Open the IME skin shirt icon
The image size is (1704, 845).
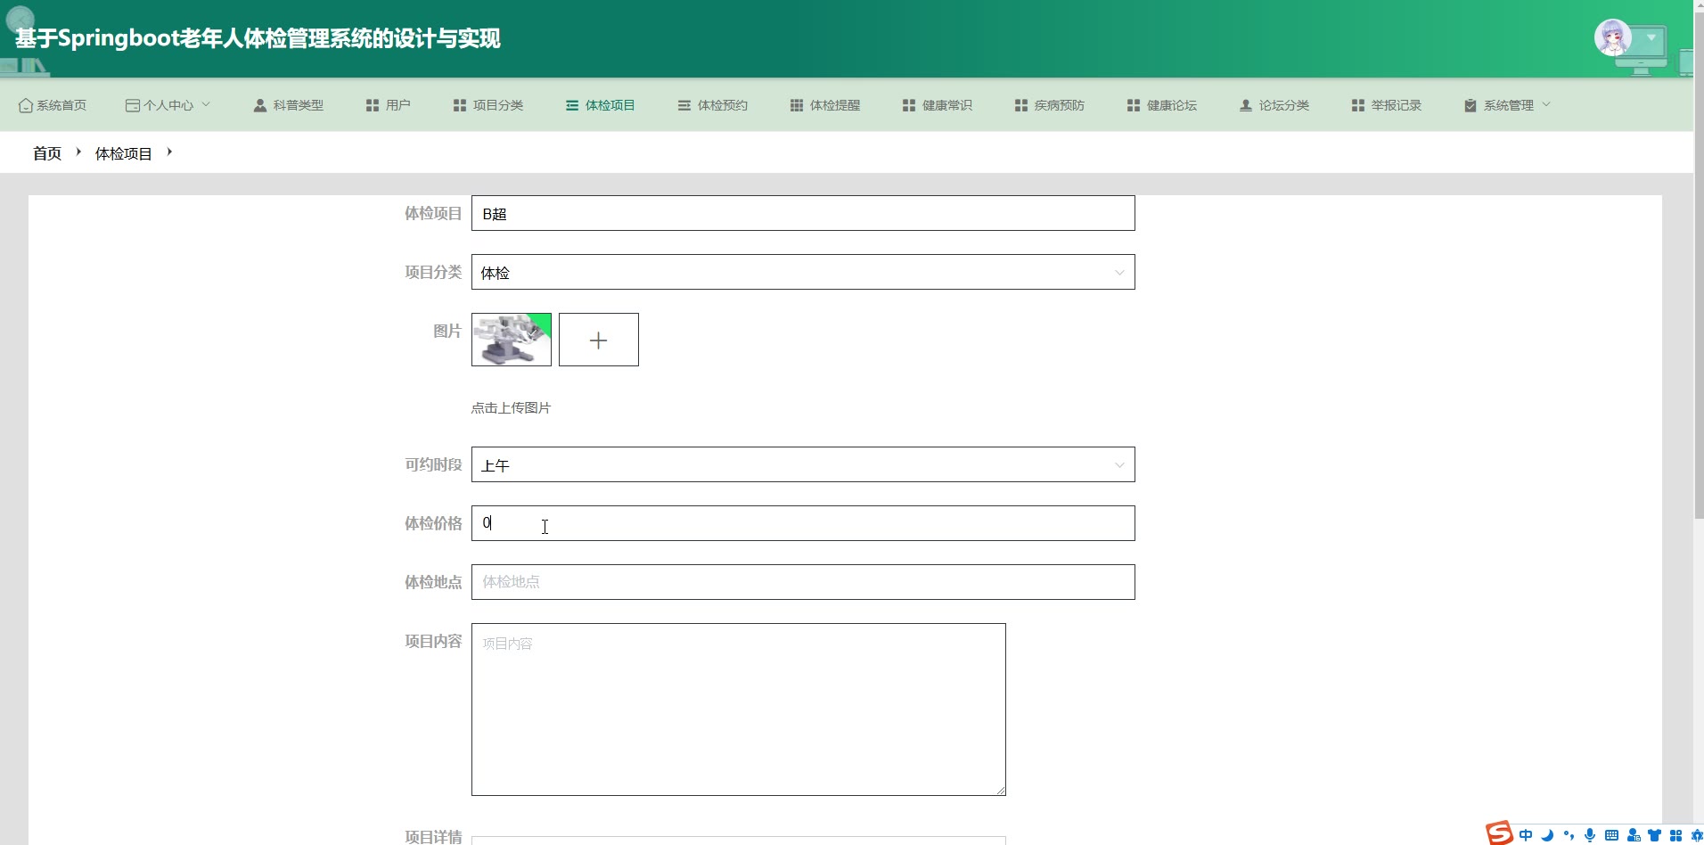point(1655,835)
